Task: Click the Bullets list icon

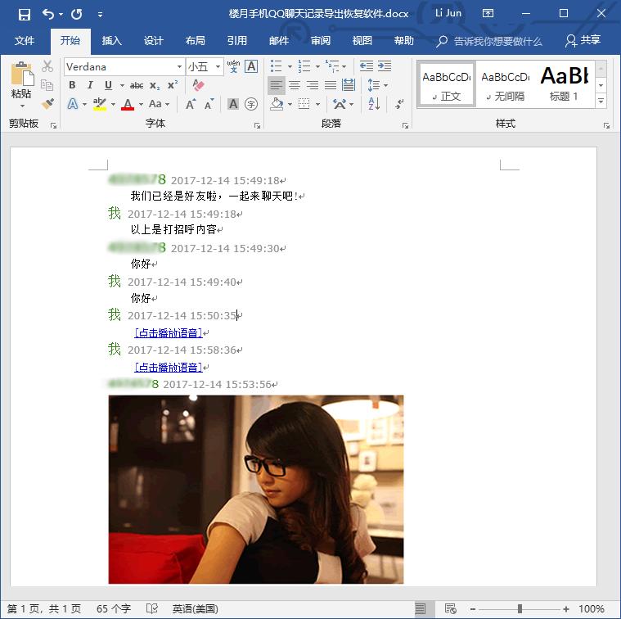Action: coord(276,66)
